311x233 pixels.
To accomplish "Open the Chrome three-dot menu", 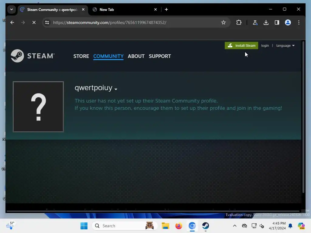I will [x=299, y=22].
